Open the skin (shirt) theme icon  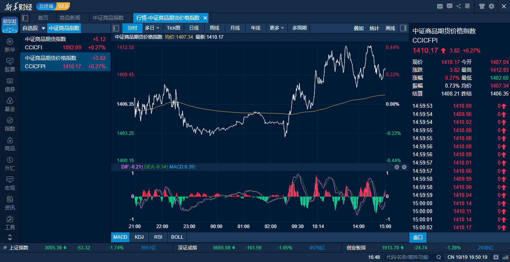click(x=482, y=6)
